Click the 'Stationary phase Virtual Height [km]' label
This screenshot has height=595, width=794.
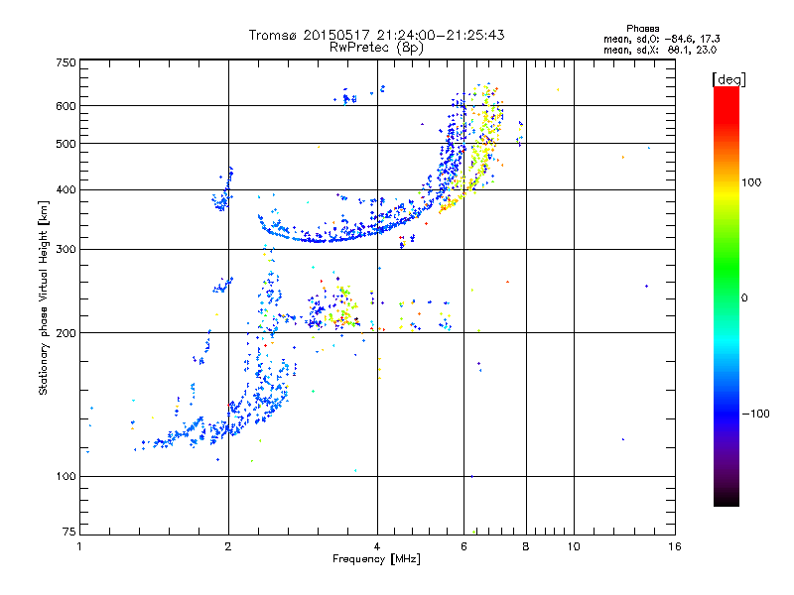coord(44,297)
